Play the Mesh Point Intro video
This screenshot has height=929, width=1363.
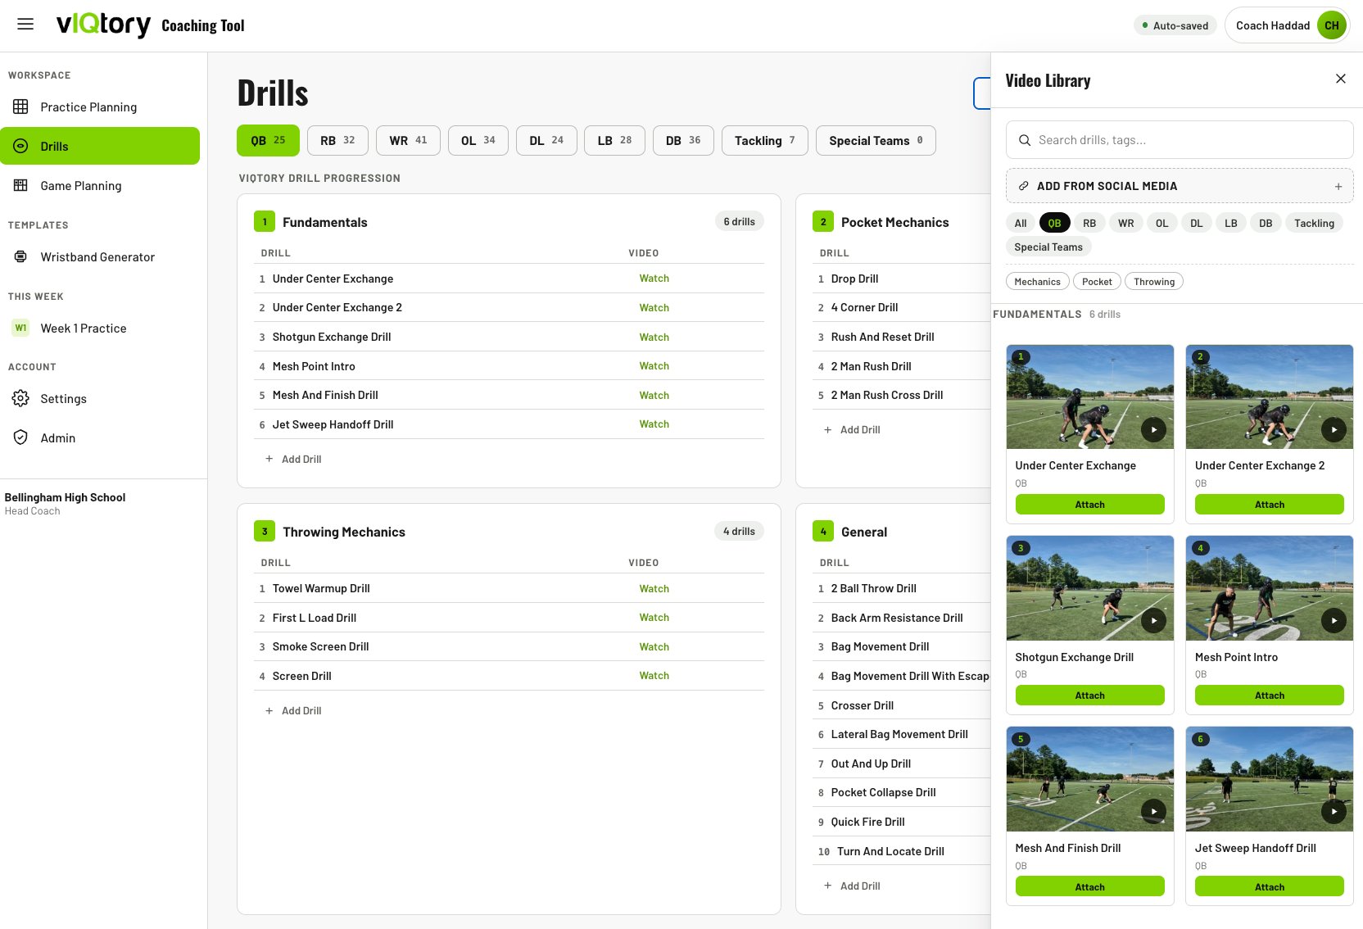(x=1334, y=620)
